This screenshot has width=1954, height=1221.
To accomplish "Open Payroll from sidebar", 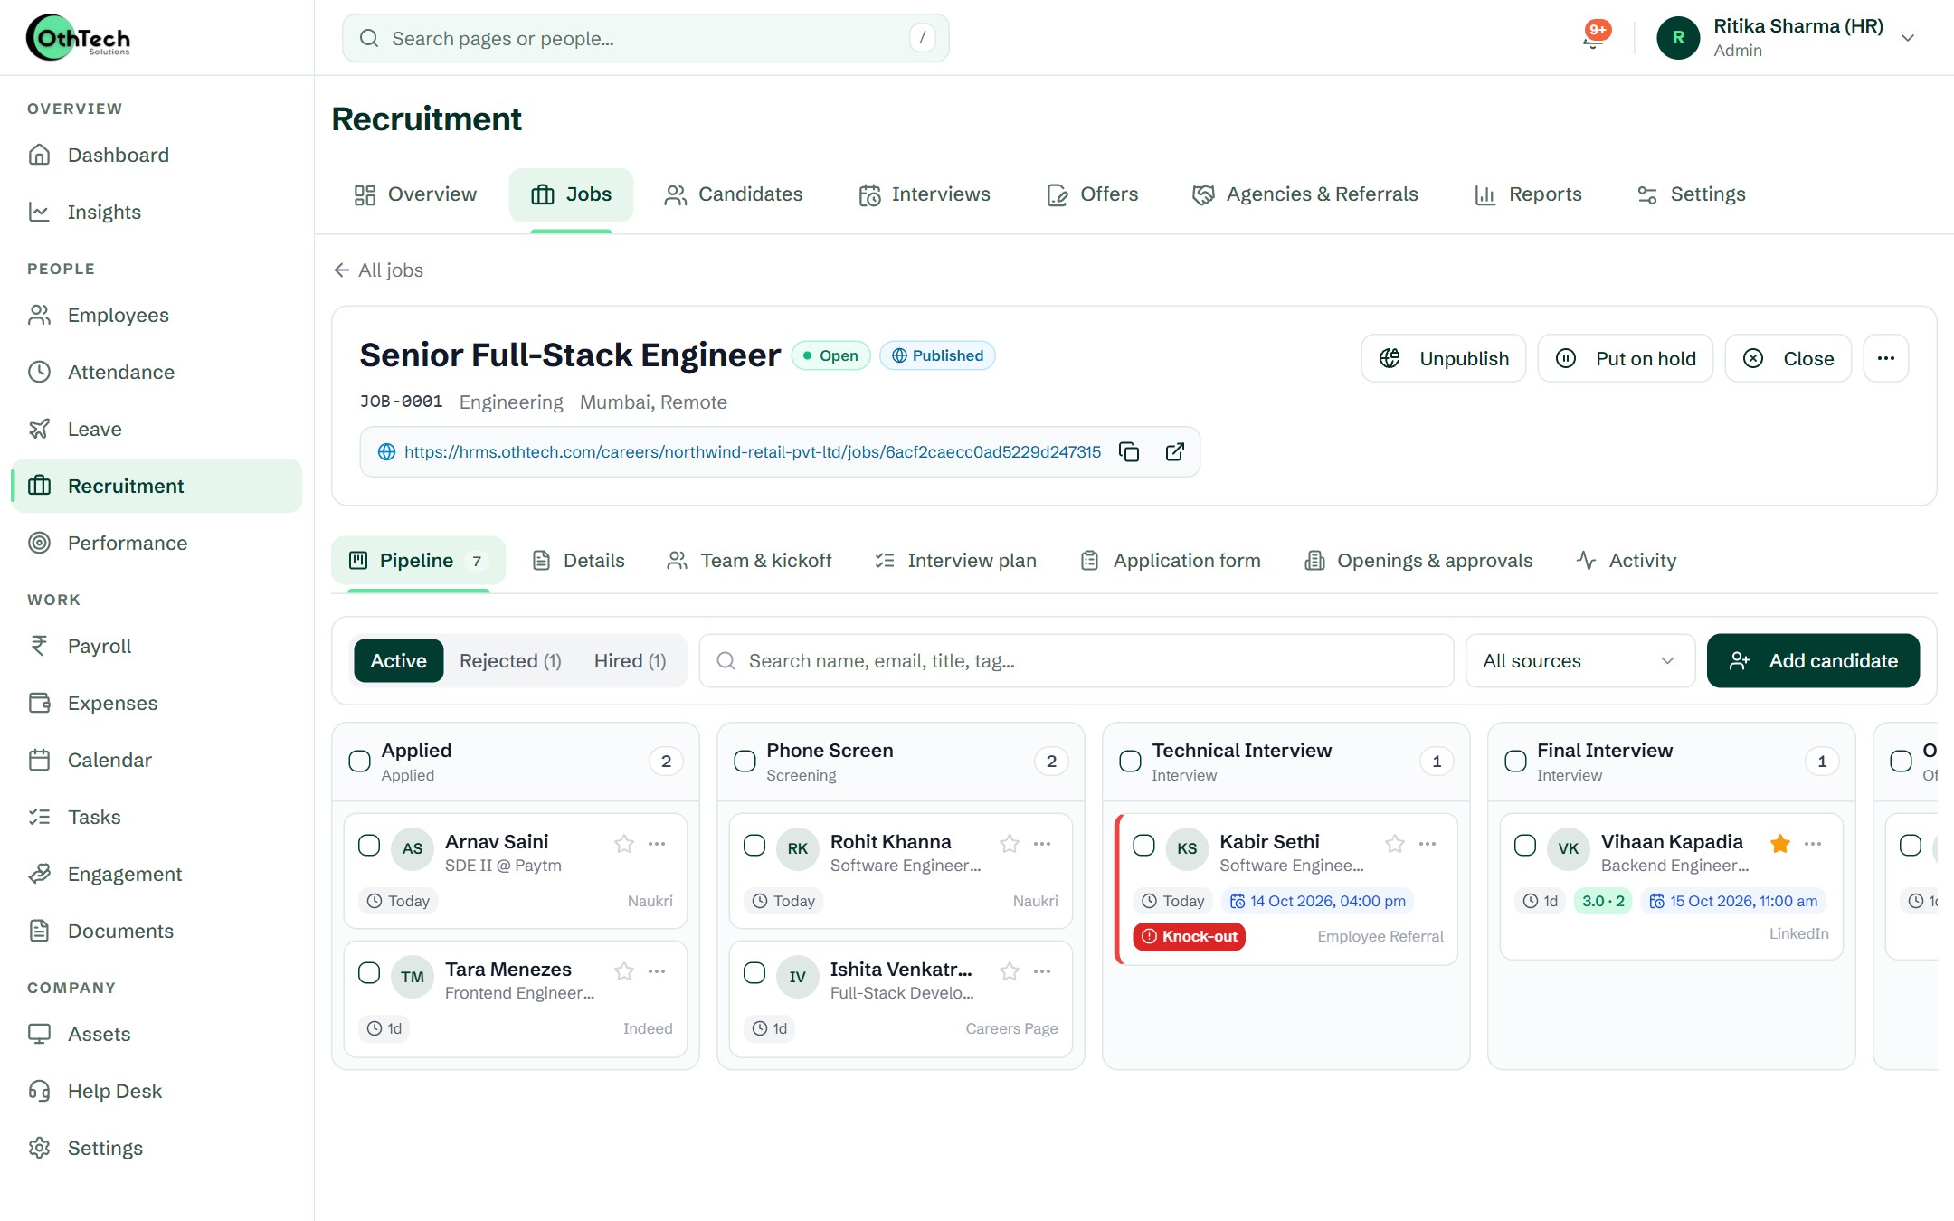I will (x=157, y=646).
